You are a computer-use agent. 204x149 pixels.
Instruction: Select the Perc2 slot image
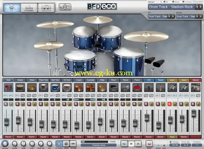[x=126, y=87]
